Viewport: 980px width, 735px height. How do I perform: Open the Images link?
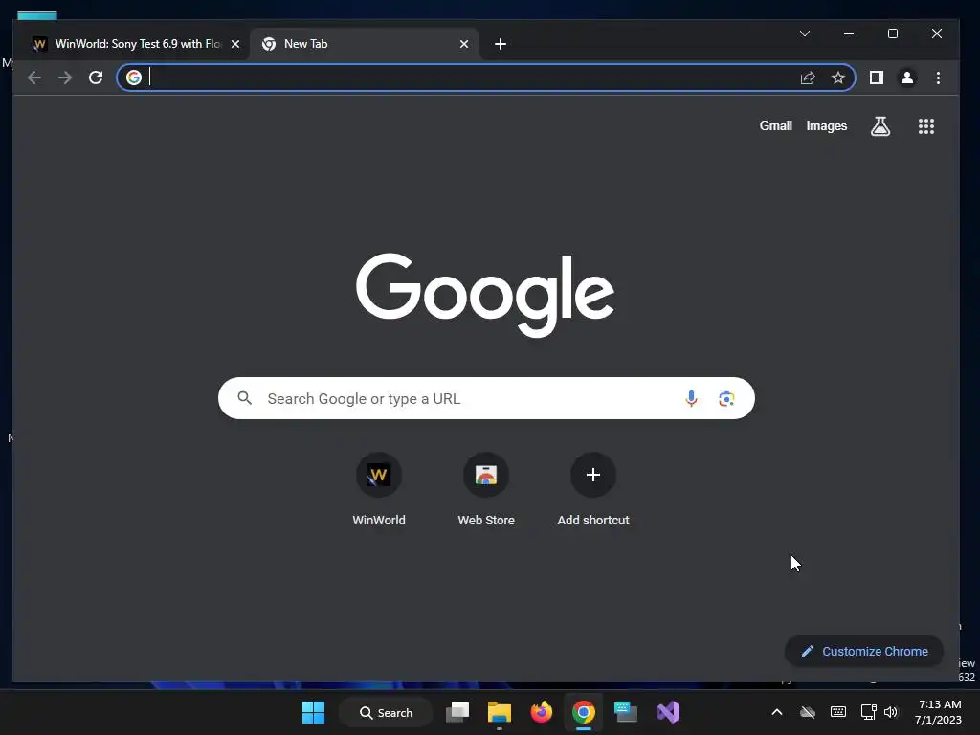point(826,125)
